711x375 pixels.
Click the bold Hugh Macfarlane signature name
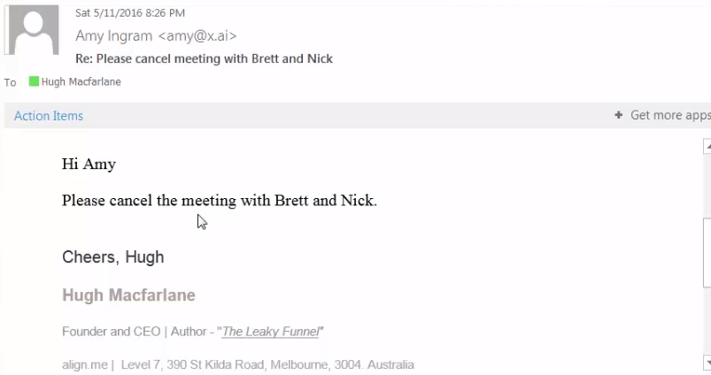click(128, 295)
